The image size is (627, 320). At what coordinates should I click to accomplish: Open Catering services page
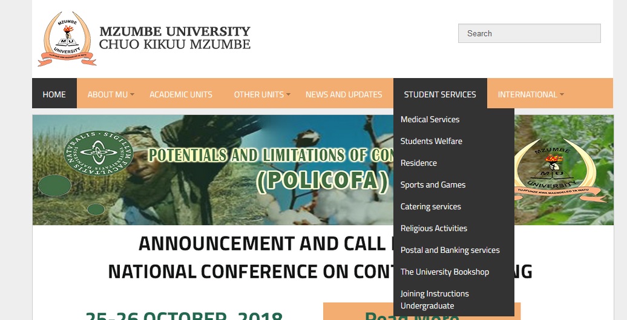coord(430,207)
